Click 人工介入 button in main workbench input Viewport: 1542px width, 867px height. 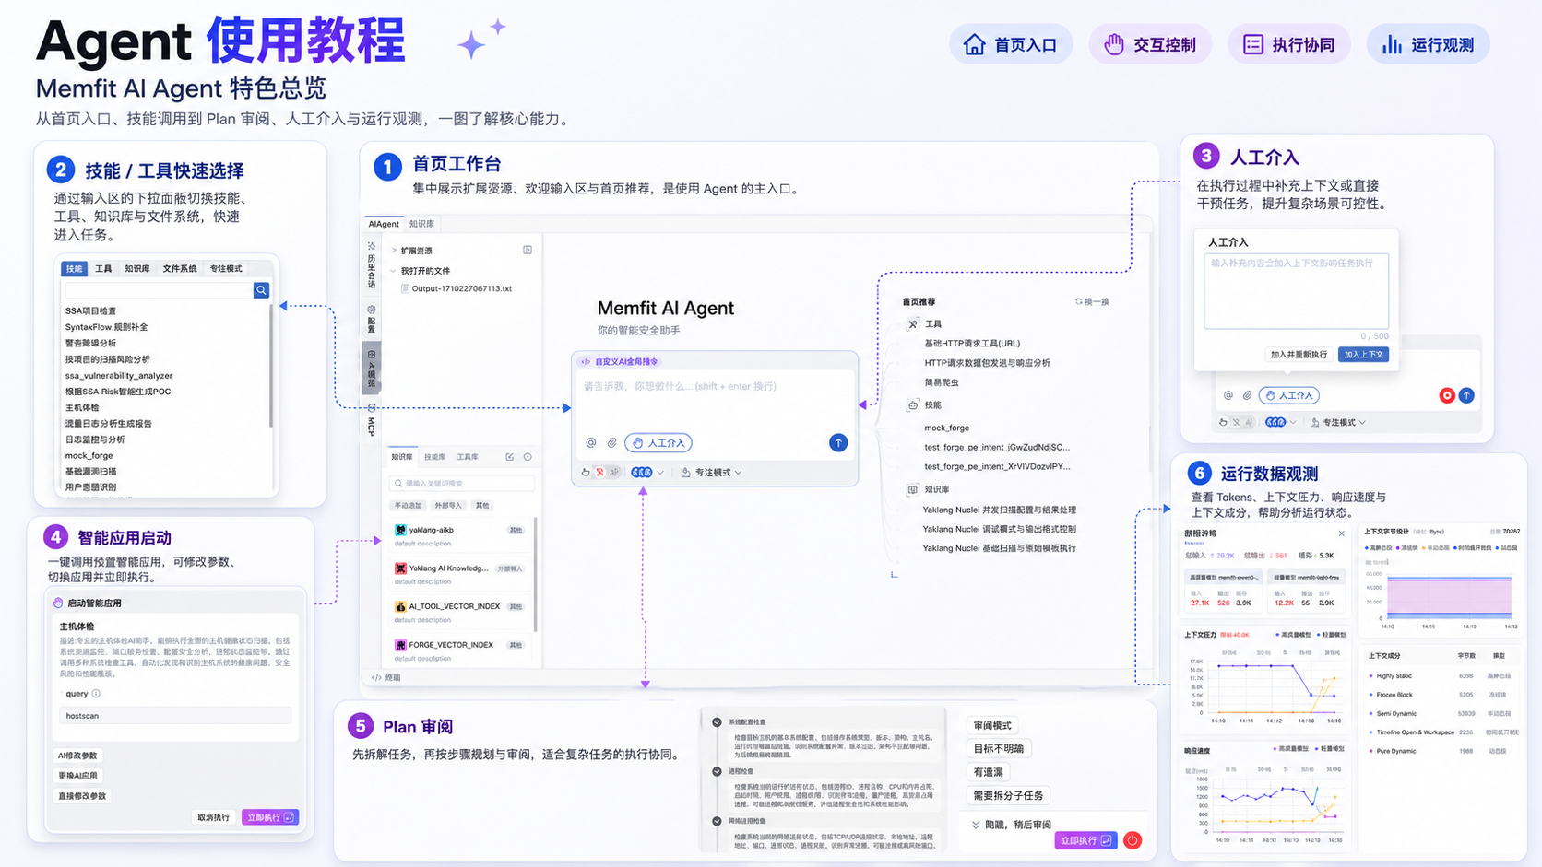658,443
